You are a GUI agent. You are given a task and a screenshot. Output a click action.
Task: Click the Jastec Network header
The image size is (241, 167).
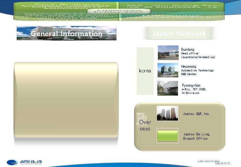(179, 33)
